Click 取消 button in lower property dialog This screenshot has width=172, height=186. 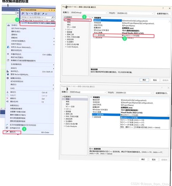(x=154, y=160)
